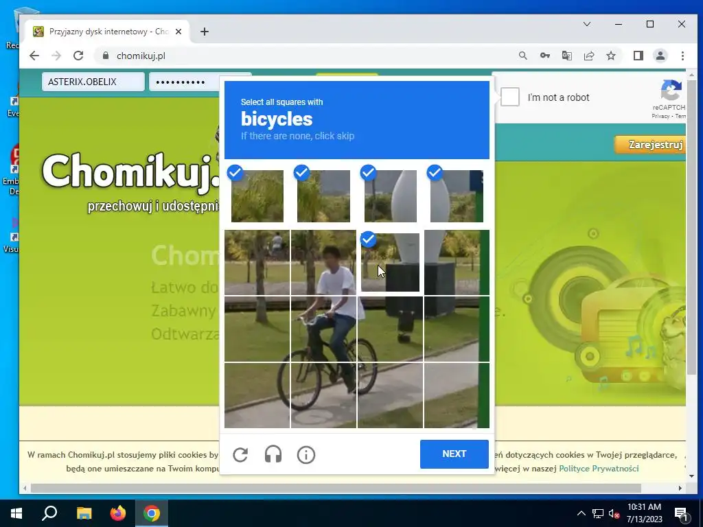This screenshot has height=527, width=703.
Task: Open reCAPTCHA Privacy link
Action: pyautogui.click(x=660, y=116)
